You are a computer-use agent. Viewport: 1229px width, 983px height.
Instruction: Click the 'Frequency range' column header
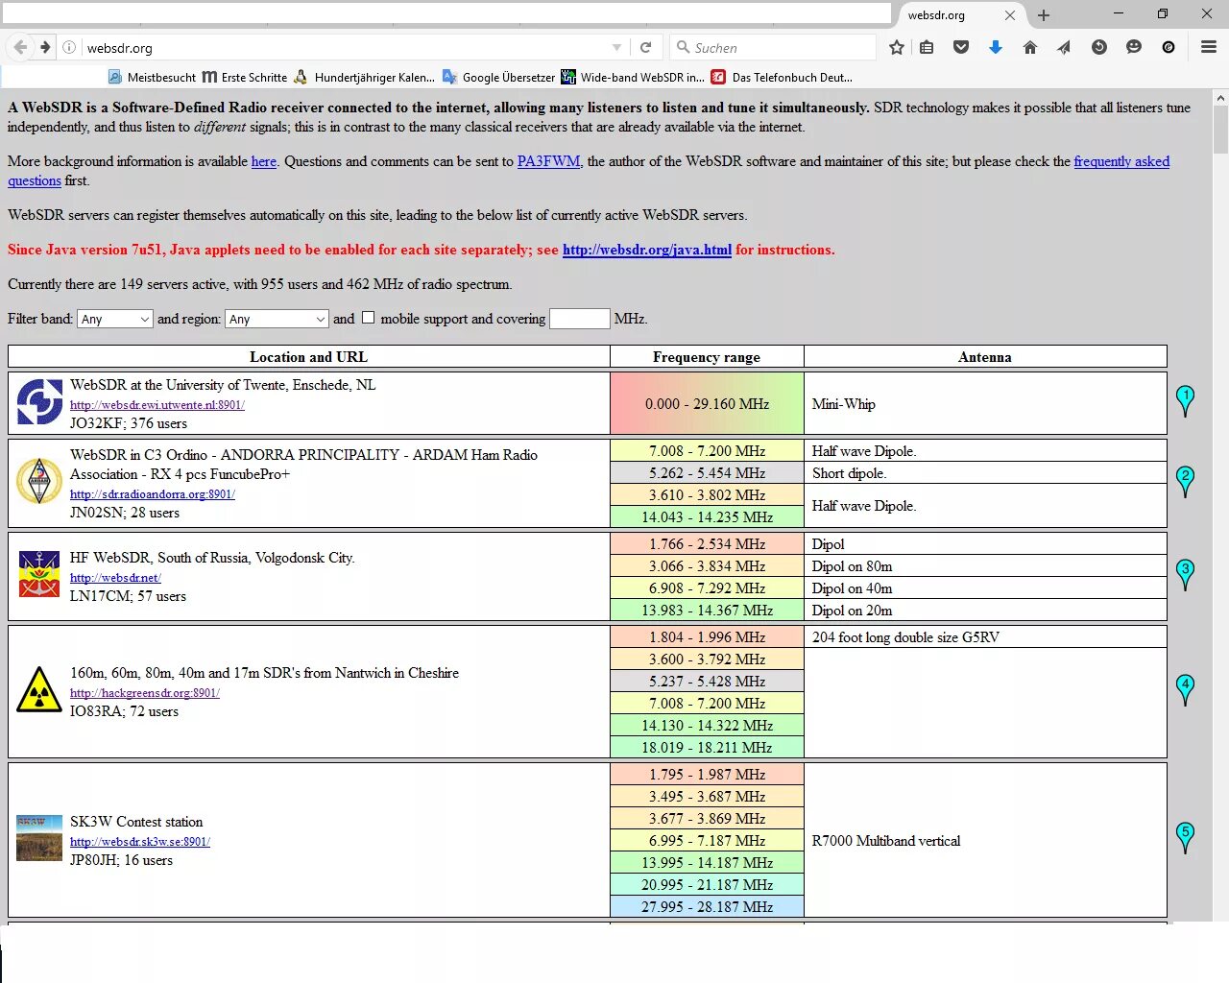tap(707, 357)
